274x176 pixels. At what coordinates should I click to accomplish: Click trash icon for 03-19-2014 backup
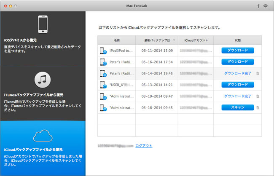pos(258,96)
